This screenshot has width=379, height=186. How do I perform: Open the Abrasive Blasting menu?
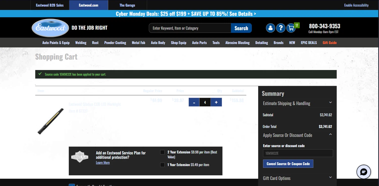coord(238,43)
